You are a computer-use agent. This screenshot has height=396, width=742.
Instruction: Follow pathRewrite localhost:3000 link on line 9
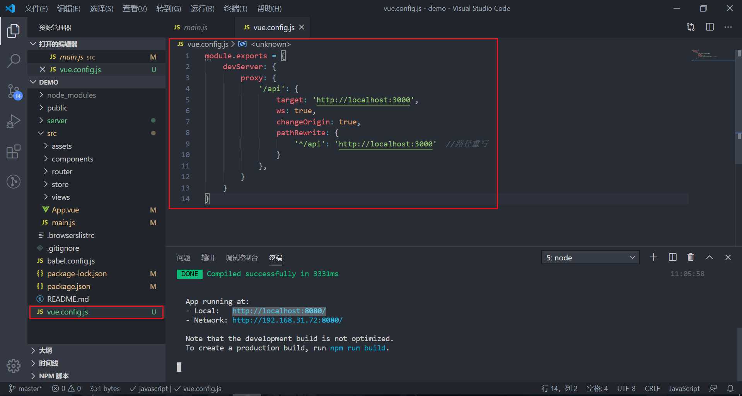[x=385, y=144]
